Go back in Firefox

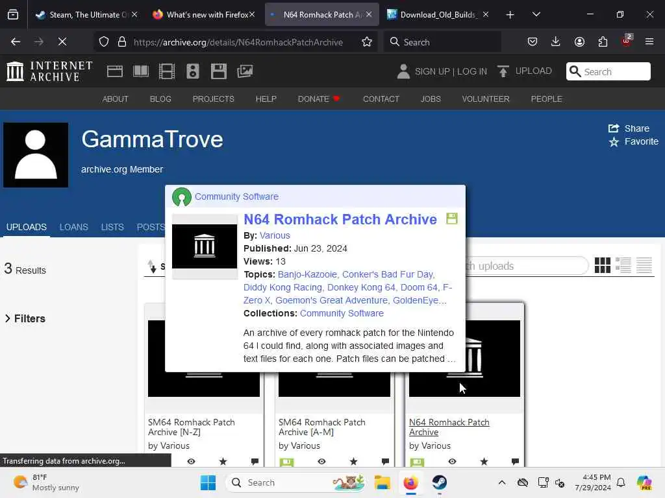[16, 41]
